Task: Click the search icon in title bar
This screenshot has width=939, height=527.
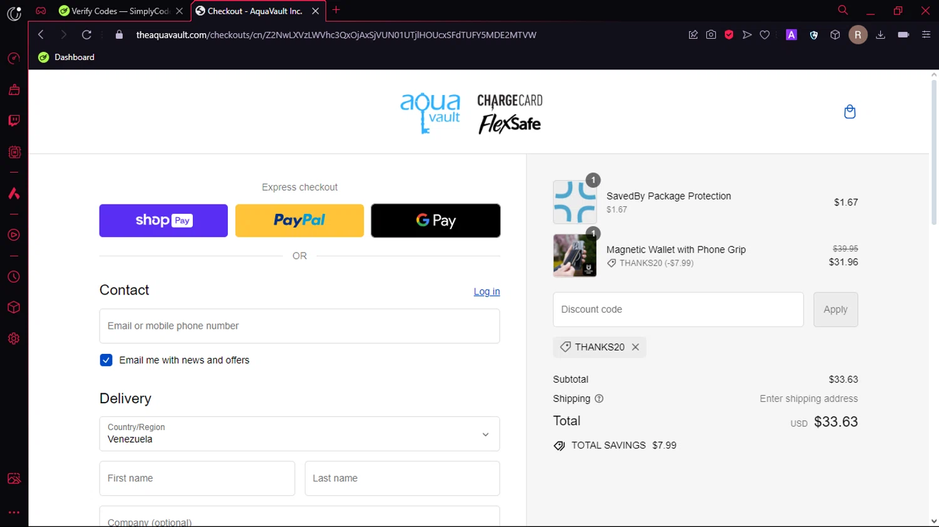Action: click(x=843, y=11)
